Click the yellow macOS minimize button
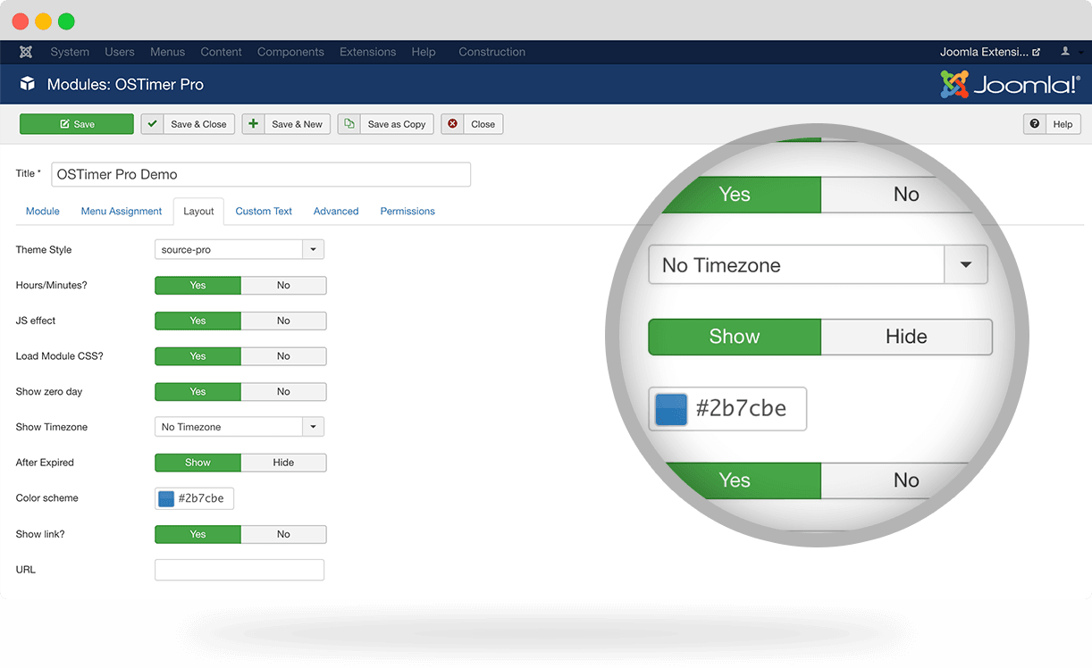This screenshot has height=668, width=1092. [43, 21]
